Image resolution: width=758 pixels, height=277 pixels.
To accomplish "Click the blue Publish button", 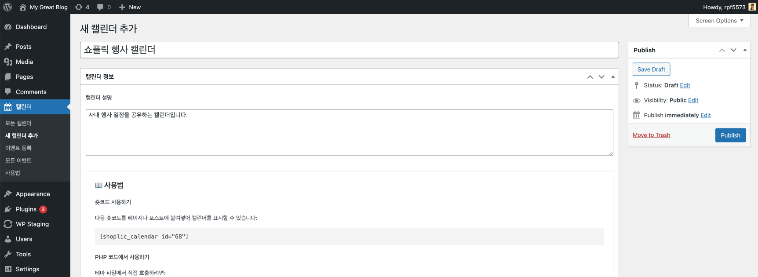I will [x=730, y=135].
